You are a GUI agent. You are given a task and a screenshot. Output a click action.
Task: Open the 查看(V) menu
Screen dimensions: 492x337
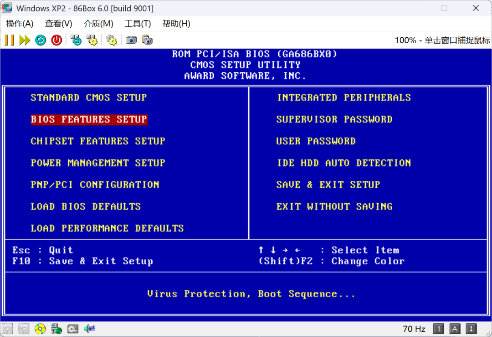[x=59, y=24]
